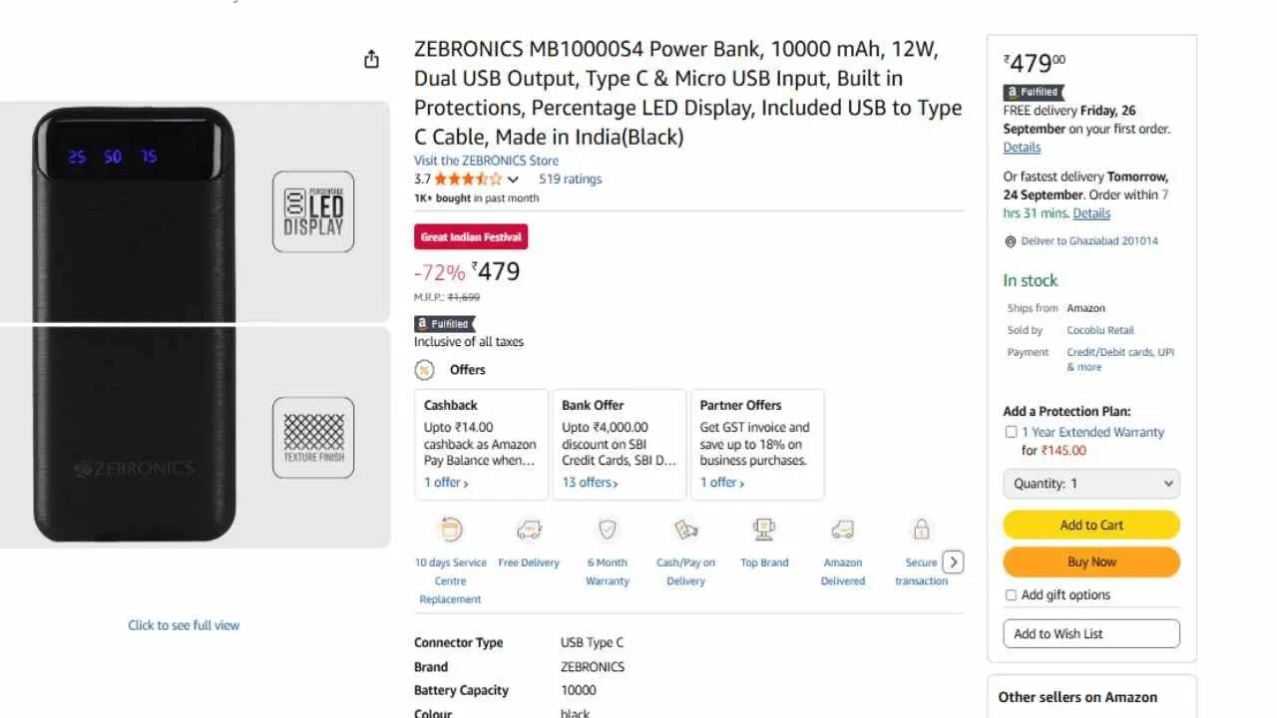Click the Amazon Delivered van icon
The image size is (1277, 718).
[843, 530]
